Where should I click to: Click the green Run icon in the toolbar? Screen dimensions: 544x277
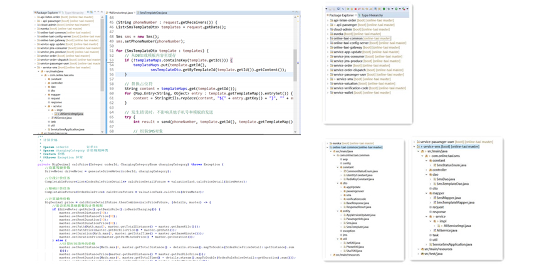348,9
